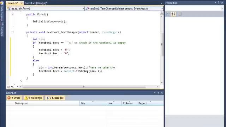Sort Error List by Column header
The width and height of the screenshot is (226, 127).
(129, 103)
